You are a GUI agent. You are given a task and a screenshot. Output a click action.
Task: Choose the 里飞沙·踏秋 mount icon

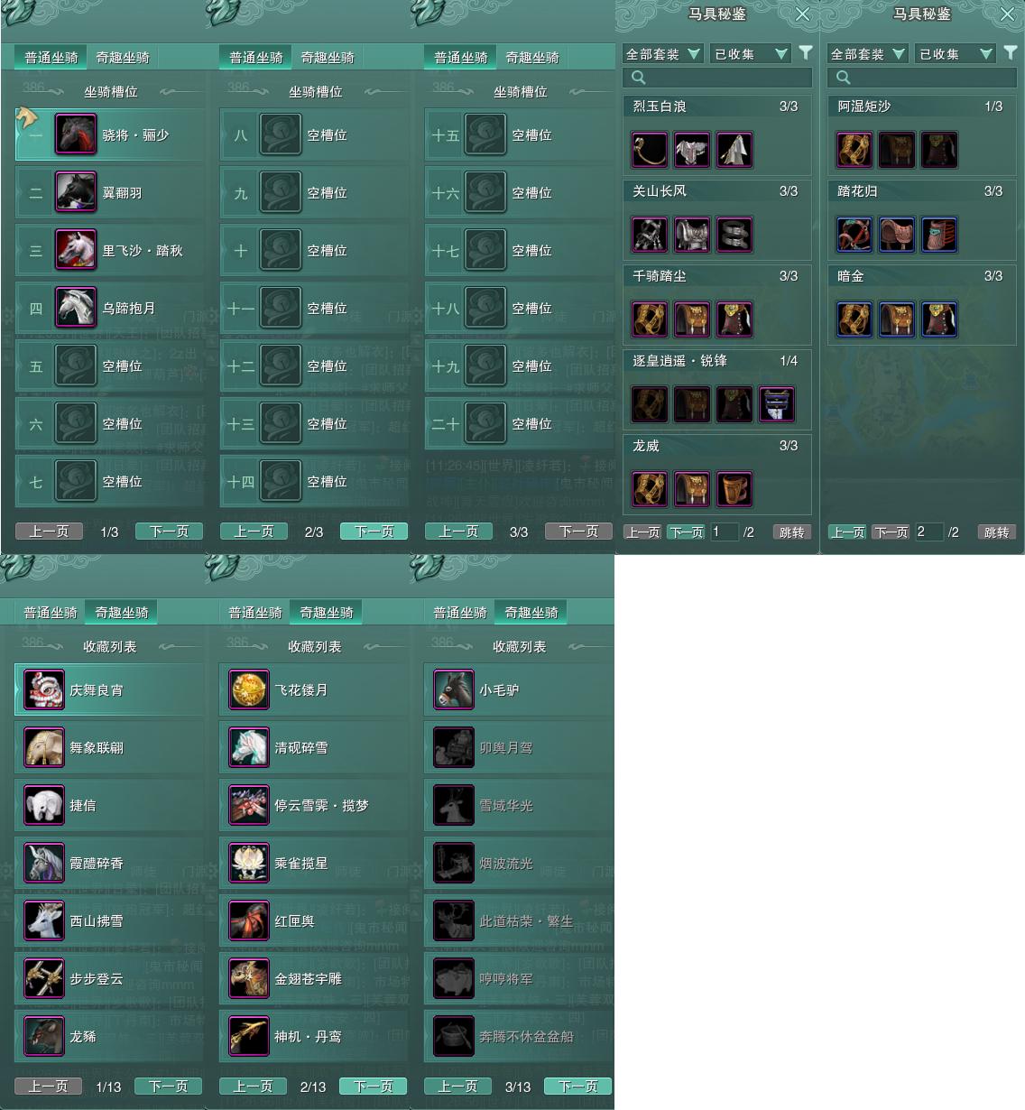tap(76, 250)
